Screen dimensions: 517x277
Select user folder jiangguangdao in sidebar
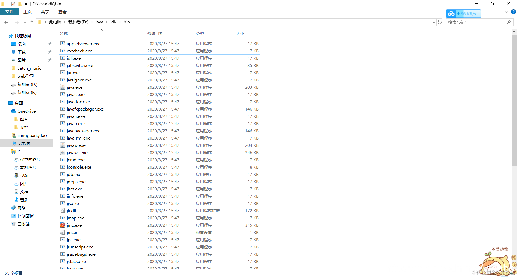click(29, 135)
